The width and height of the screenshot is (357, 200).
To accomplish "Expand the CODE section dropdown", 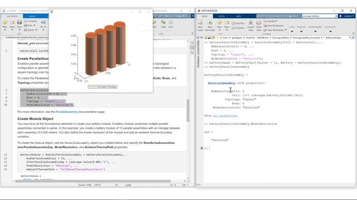I will coord(292,32).
